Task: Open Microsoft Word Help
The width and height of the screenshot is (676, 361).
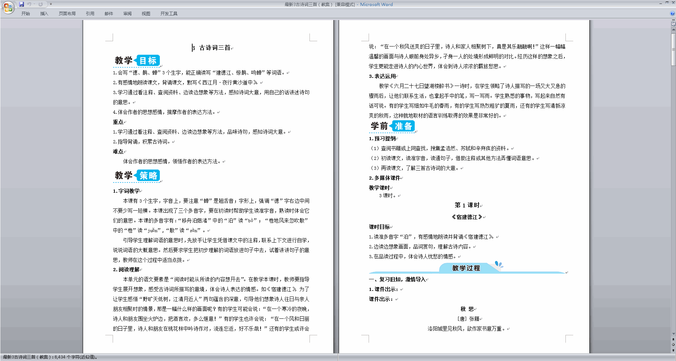Action: [672, 14]
